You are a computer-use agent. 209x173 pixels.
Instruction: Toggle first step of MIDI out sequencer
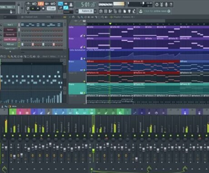[x=22, y=45]
